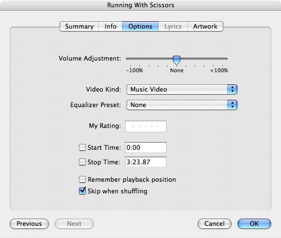Image resolution: width=281 pixels, height=238 pixels.
Task: Open the Info tab
Action: pos(110,26)
